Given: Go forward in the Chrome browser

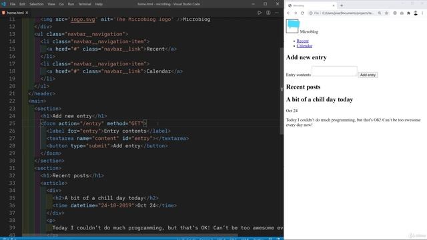Looking at the screenshot, I should (x=296, y=13).
